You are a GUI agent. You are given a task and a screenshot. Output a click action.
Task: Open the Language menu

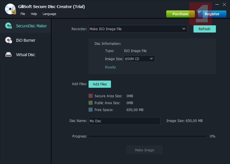[49, 14]
